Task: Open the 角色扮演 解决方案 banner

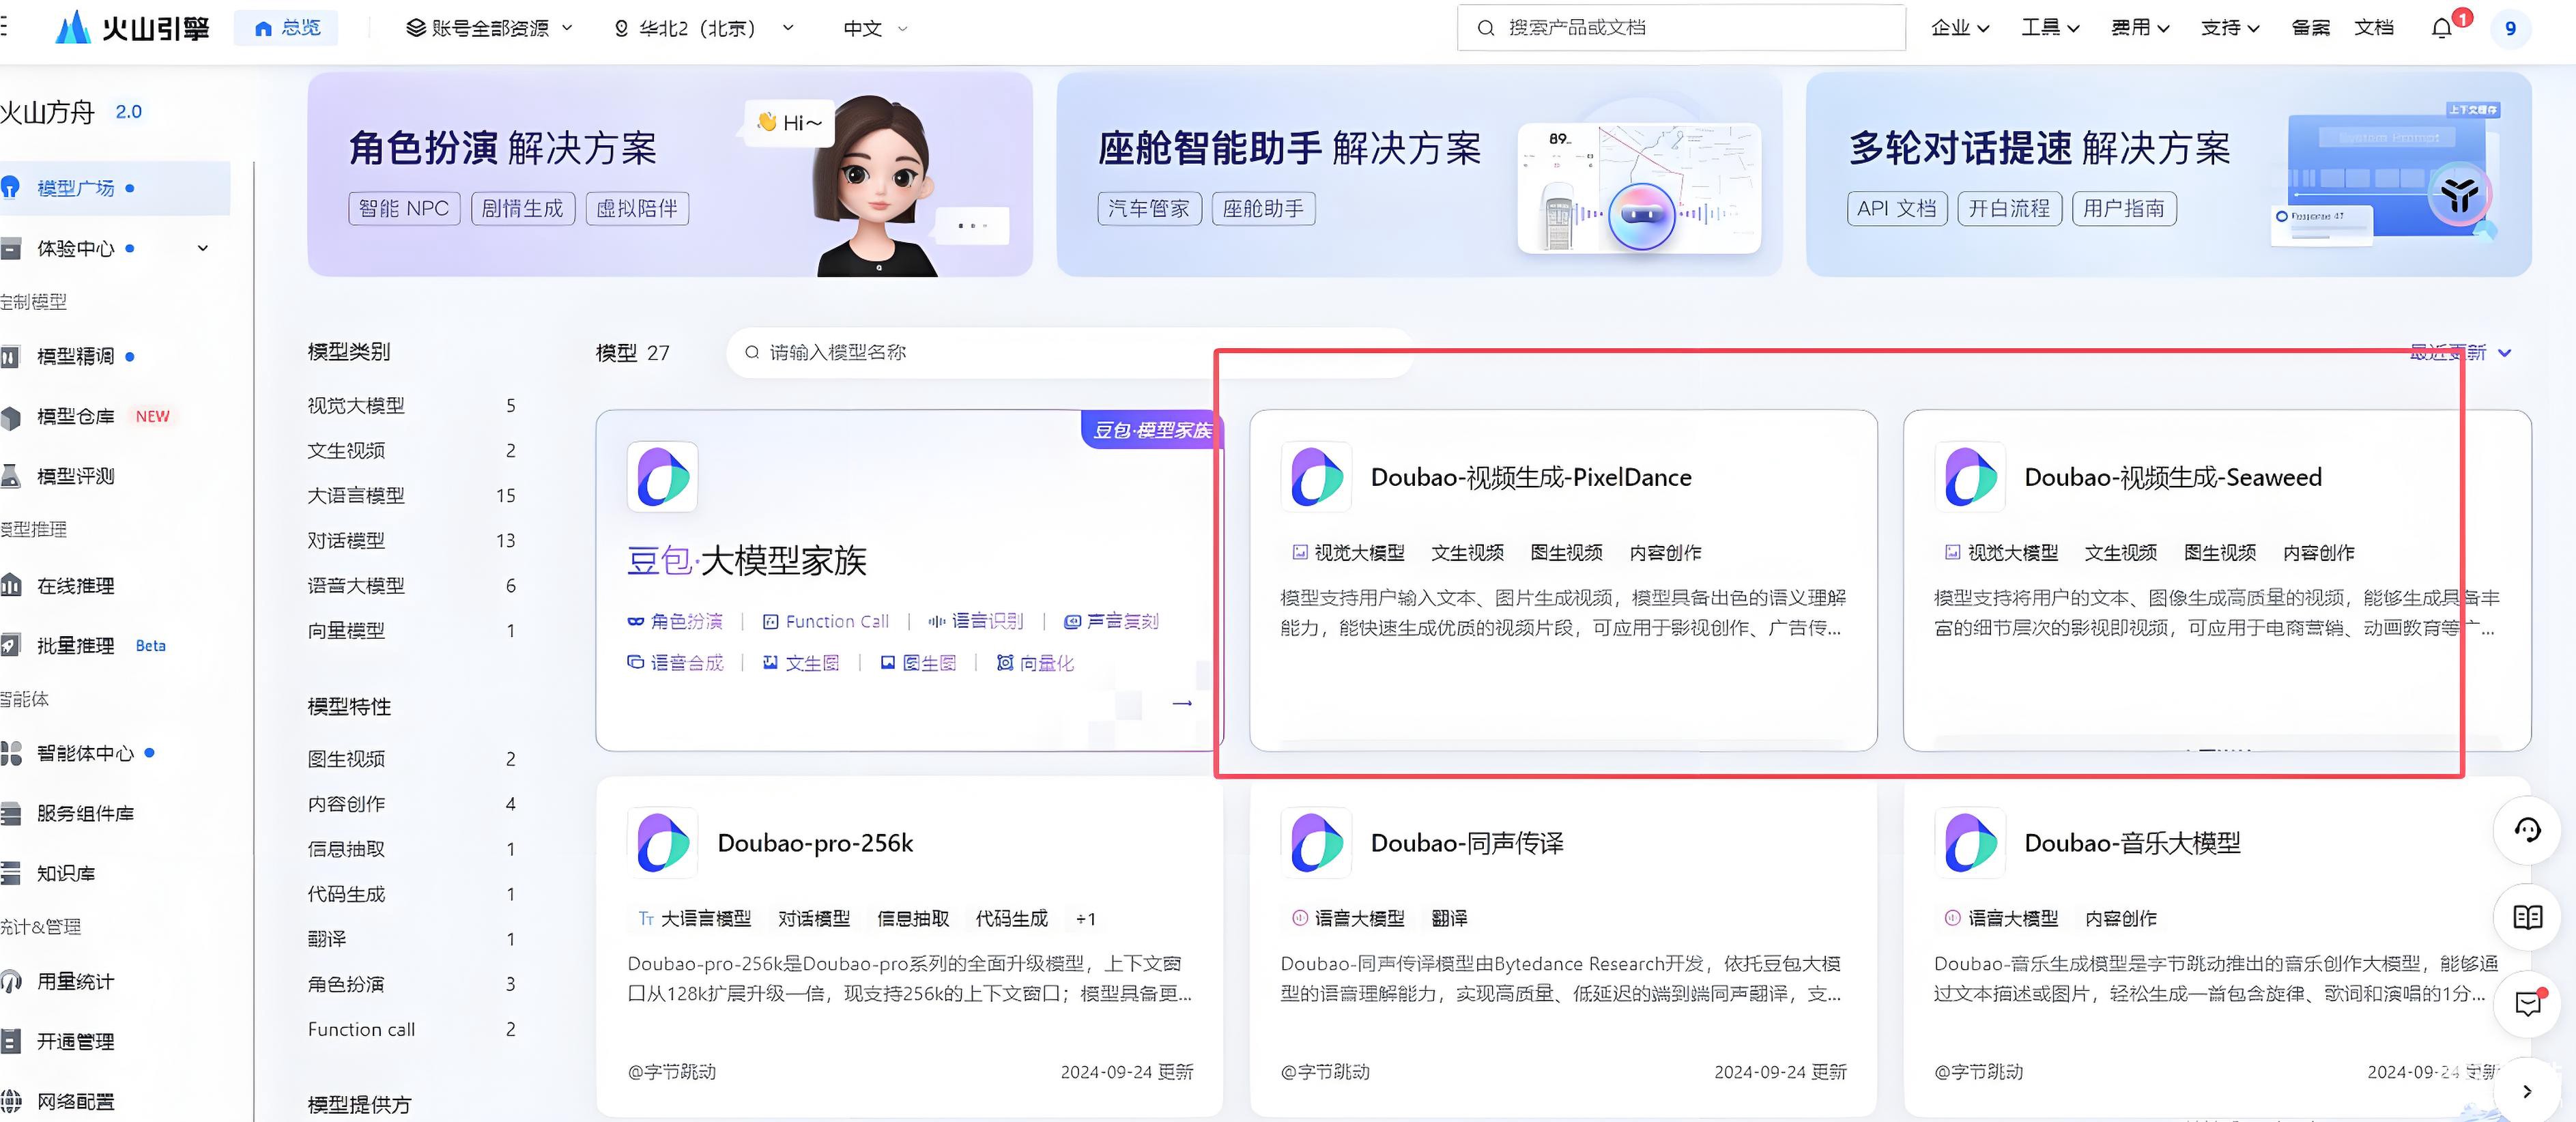Action: tap(669, 174)
